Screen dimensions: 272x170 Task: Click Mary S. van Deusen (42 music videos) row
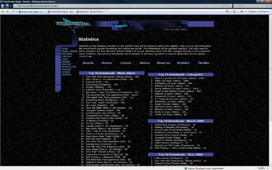pyautogui.click(x=179, y=78)
